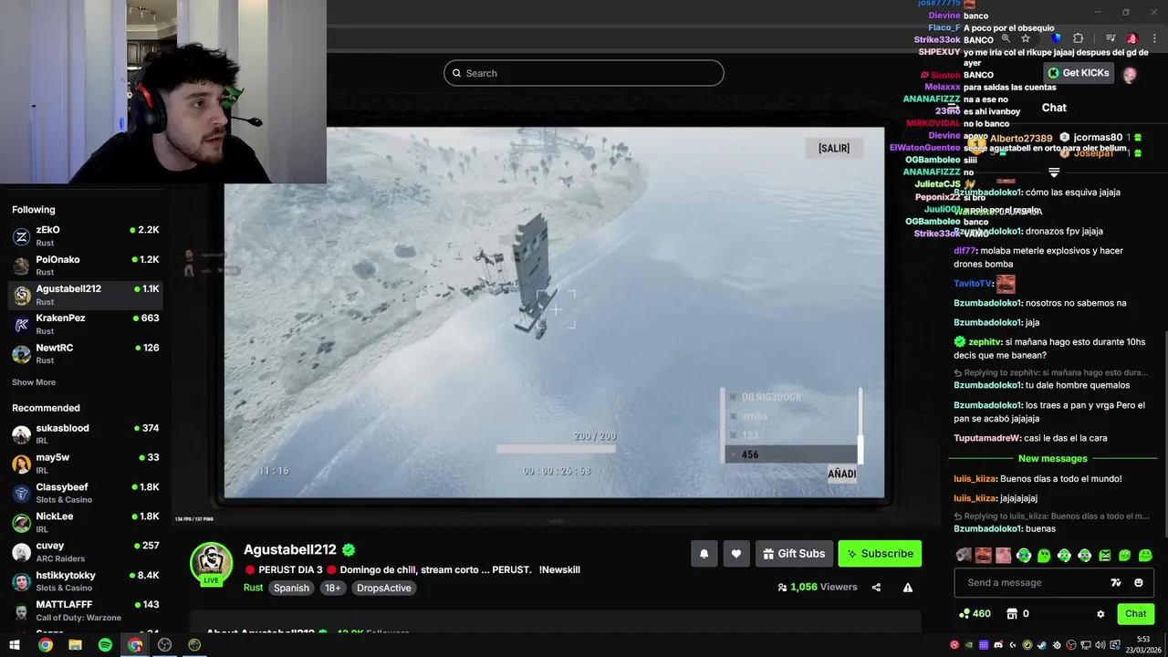Click the report warning triangle icon
1168x657 pixels.
coord(908,588)
